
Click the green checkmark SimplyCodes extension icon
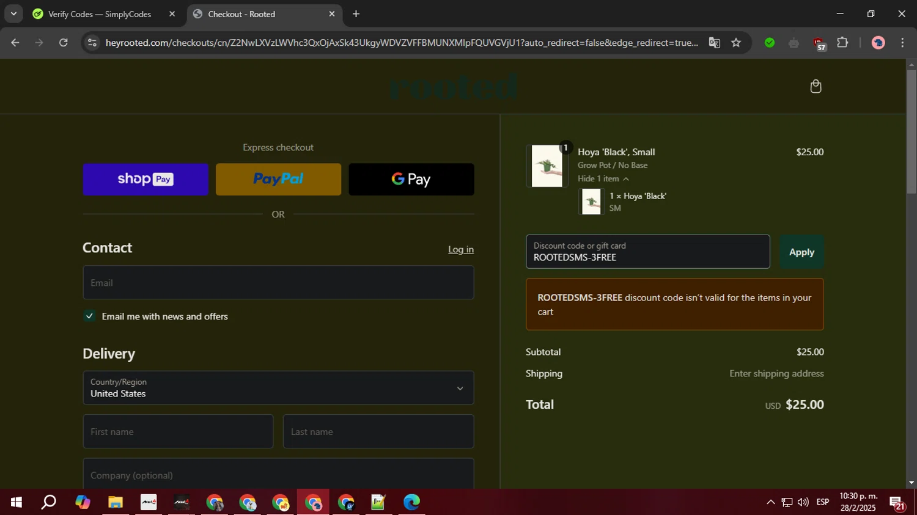click(770, 43)
